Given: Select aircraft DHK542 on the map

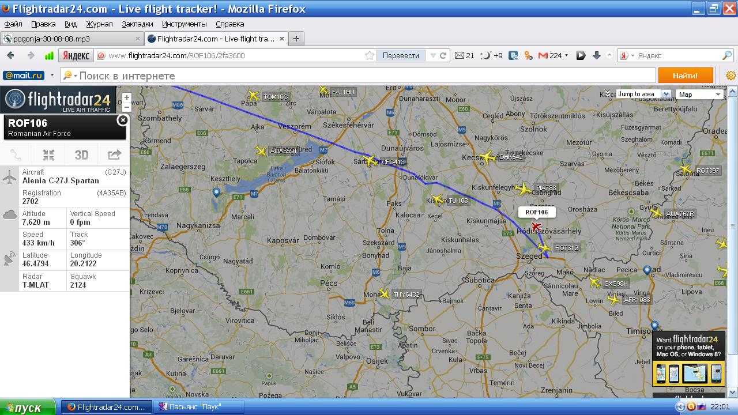Looking at the screenshot, I should (488, 157).
